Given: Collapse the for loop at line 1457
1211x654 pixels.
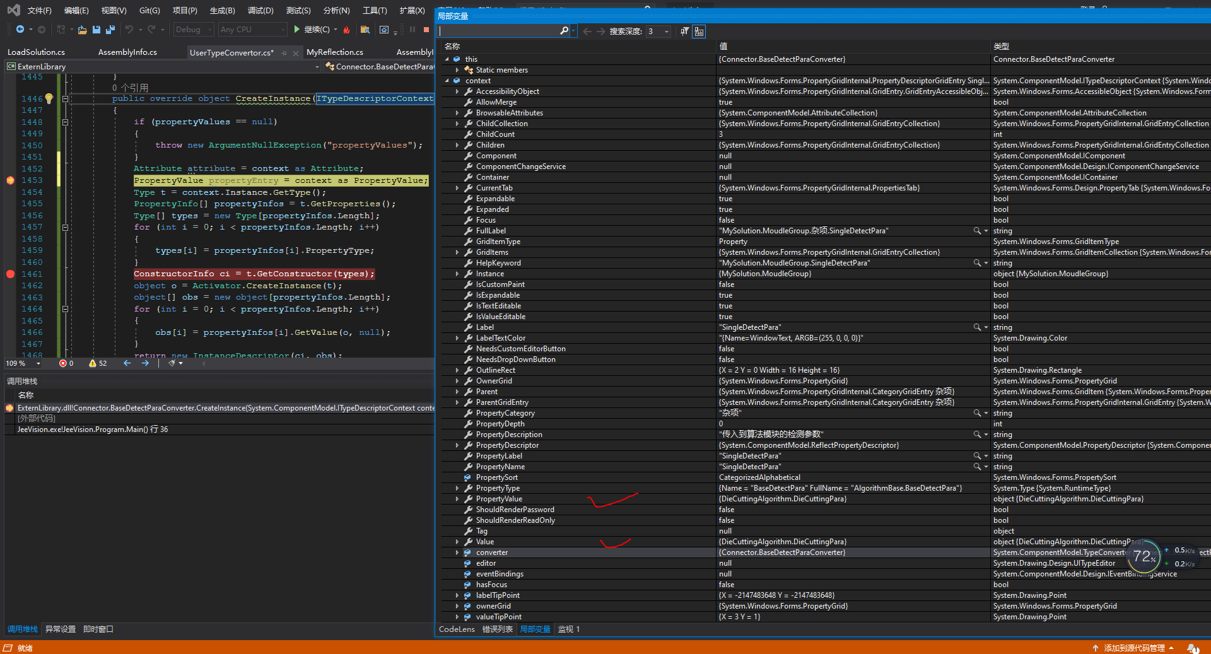Looking at the screenshot, I should click(x=65, y=227).
